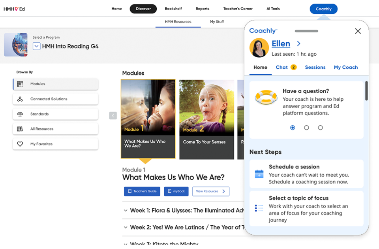Browse by Connected Solutions

tap(56, 99)
